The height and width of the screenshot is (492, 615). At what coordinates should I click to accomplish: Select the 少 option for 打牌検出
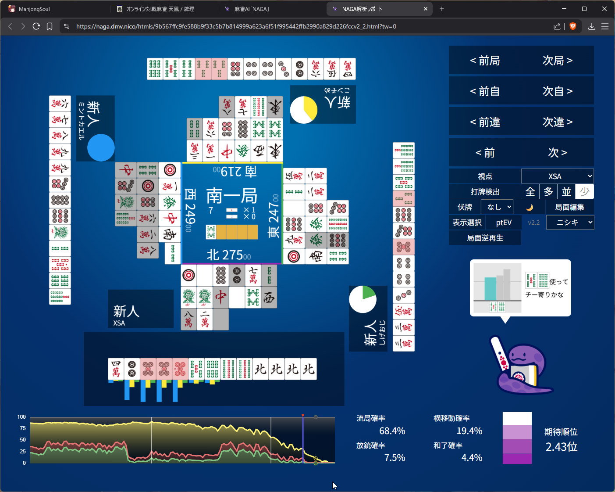coord(584,192)
